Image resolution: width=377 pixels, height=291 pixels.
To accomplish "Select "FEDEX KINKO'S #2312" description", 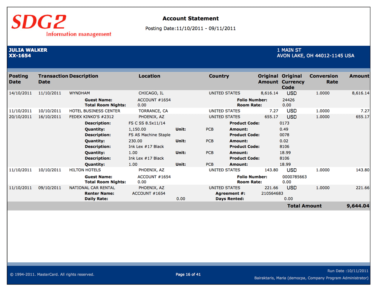I will coord(91,117).
